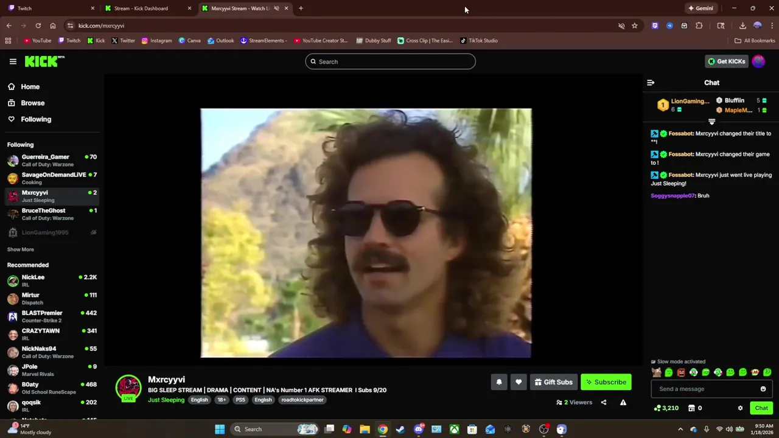Open the TikTok Studio bookmark

pos(479,41)
